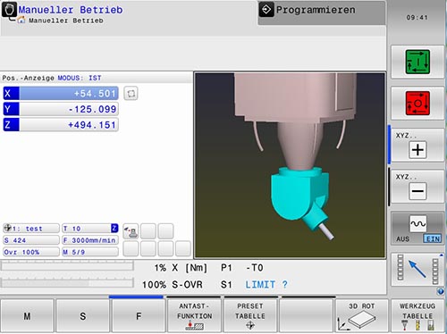This screenshot has width=447, height=334.
Task: Open the WERKZEUG TABELLE soft key
Action: pyautogui.click(x=417, y=315)
